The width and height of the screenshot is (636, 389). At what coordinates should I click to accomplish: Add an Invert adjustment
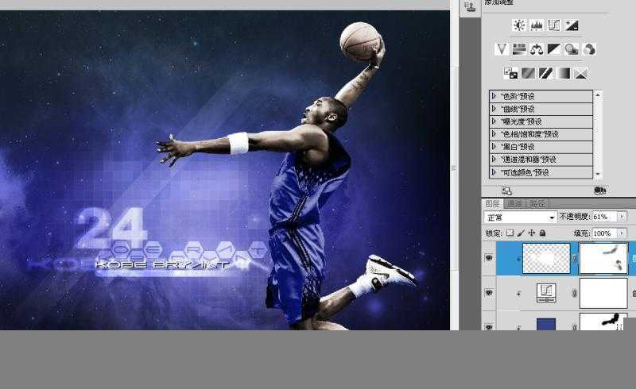pyautogui.click(x=510, y=73)
